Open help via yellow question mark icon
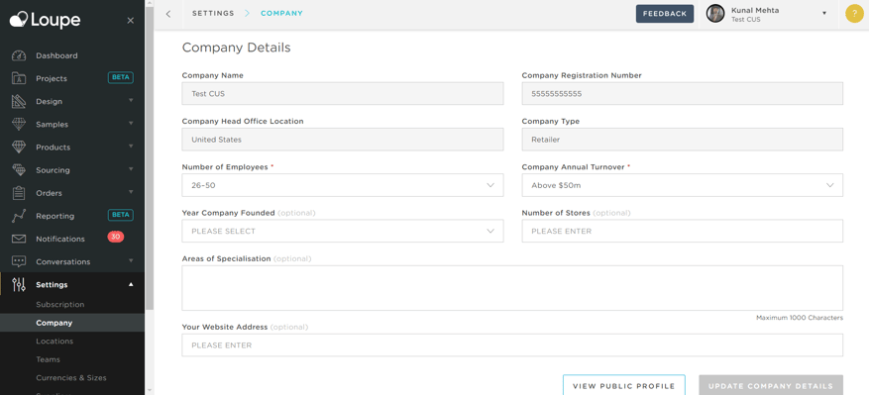This screenshot has width=869, height=395. click(854, 14)
